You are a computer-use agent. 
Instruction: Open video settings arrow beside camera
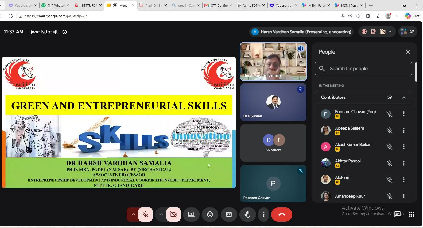(x=161, y=214)
